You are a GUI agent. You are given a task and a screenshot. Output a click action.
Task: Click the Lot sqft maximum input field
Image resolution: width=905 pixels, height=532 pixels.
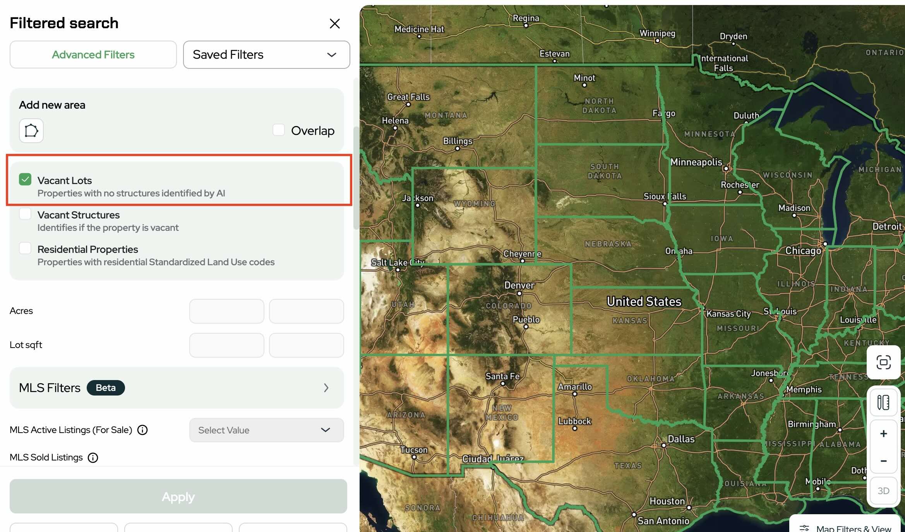[x=307, y=345]
